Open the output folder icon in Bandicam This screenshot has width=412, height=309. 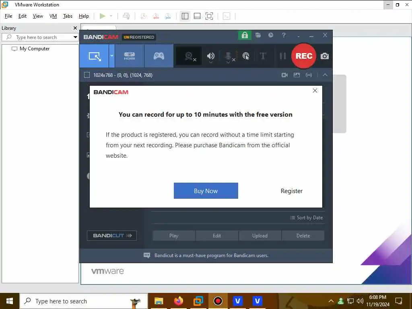258,35
